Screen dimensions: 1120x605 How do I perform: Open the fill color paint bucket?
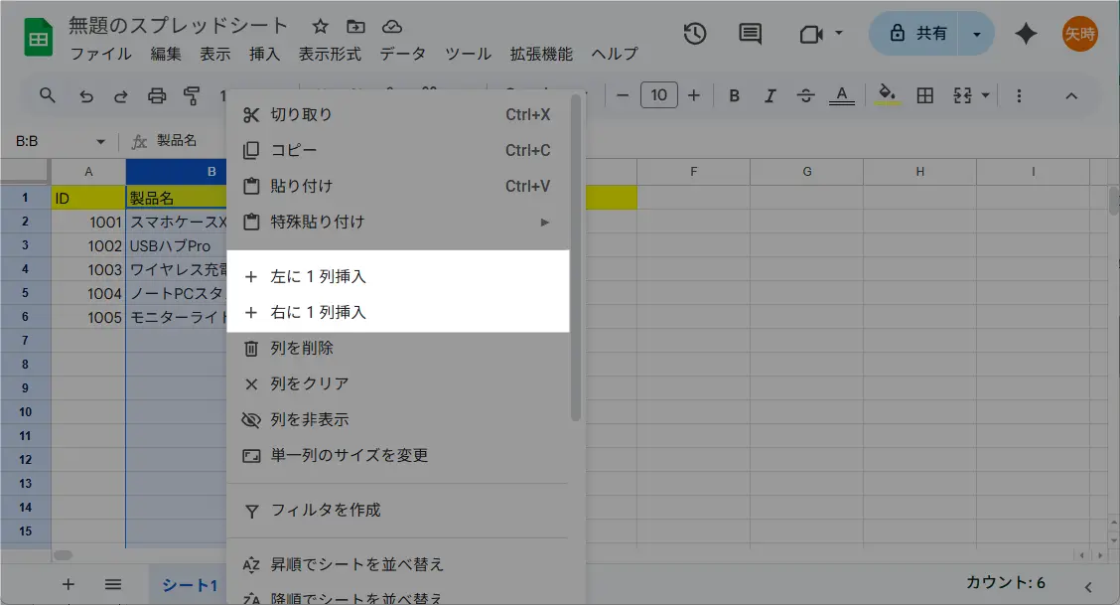(x=888, y=96)
